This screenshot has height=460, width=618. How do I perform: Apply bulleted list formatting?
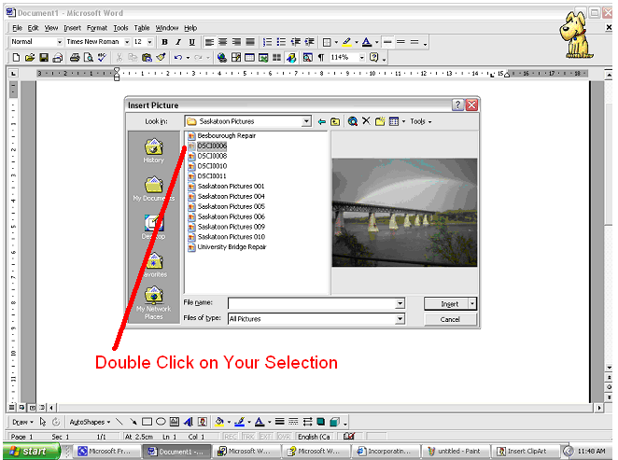point(281,42)
